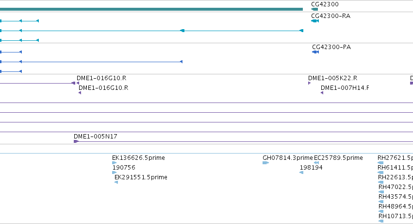
Task: Click the RH27621 arrow glyph
Action: click(x=380, y=163)
